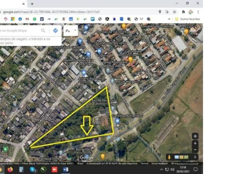Viewport: 232px width, 174px height.
Task: Click the my location target button
Action: [x=195, y=136]
